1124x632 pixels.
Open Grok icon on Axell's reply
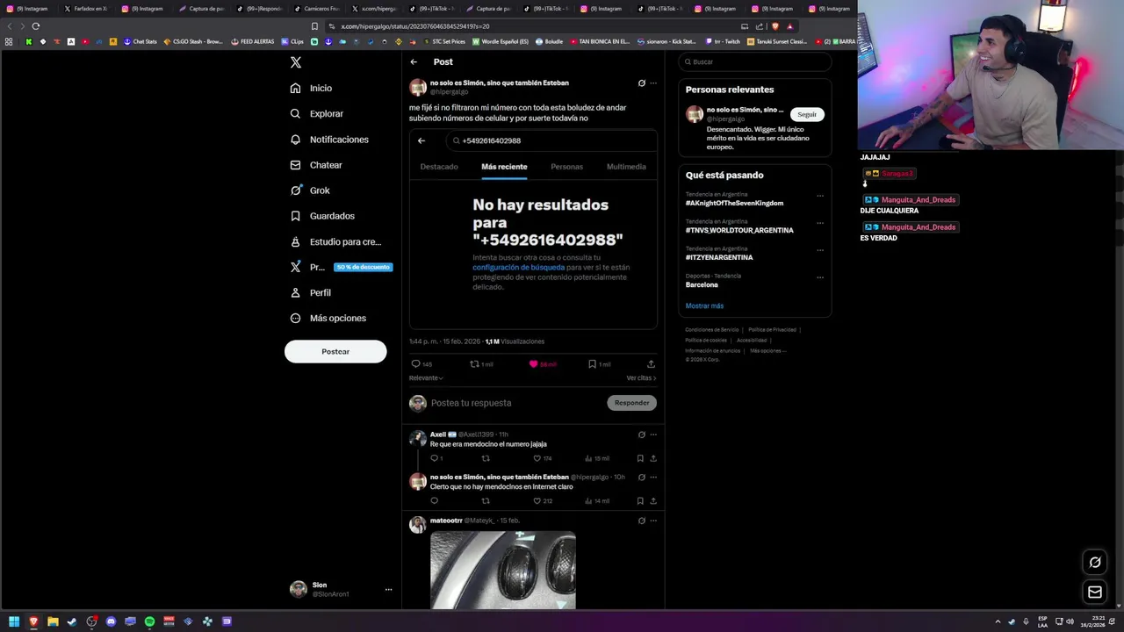[x=641, y=434]
